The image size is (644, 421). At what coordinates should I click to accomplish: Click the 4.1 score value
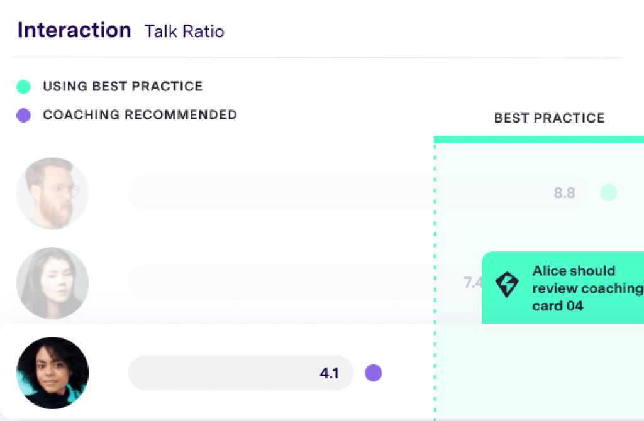(330, 373)
